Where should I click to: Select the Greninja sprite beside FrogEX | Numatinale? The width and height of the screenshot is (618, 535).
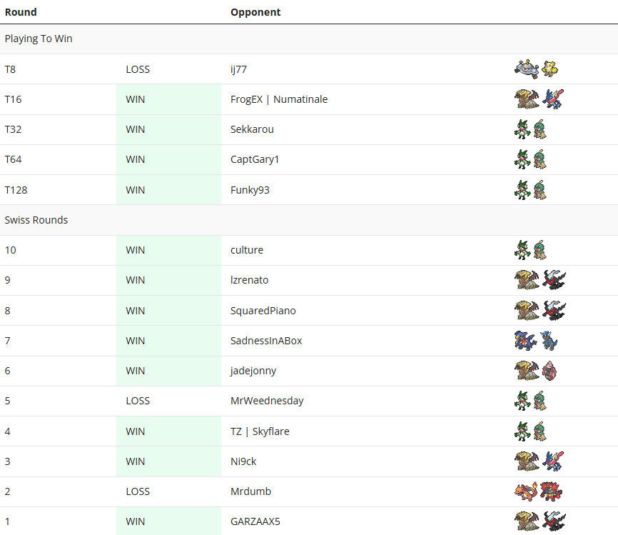coord(553,99)
